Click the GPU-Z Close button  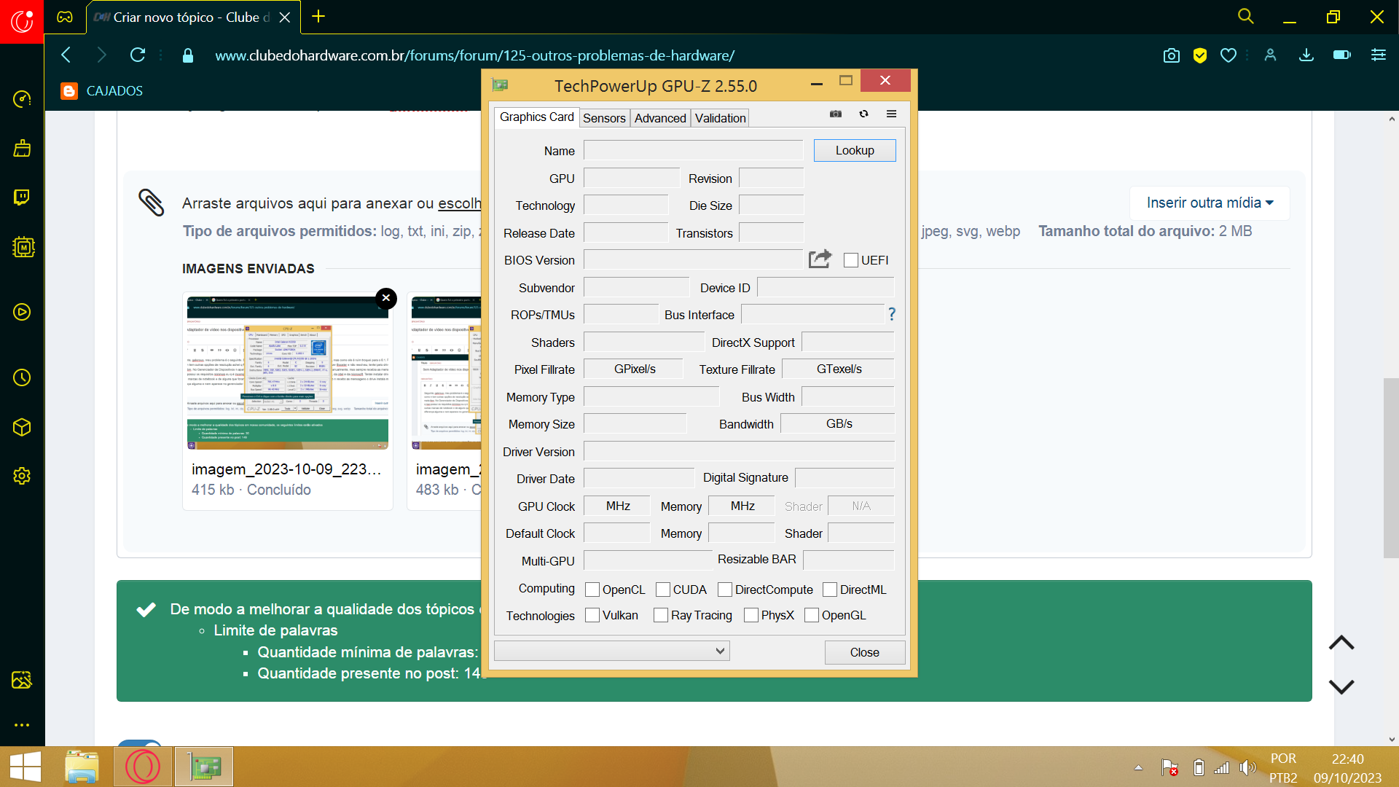[x=865, y=652]
